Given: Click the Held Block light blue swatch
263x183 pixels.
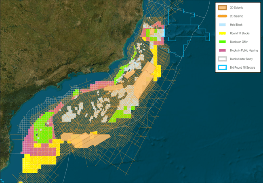Looking at the screenshot, I should [x=223, y=25].
